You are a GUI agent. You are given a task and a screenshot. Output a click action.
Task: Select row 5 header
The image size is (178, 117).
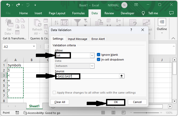[4, 85]
